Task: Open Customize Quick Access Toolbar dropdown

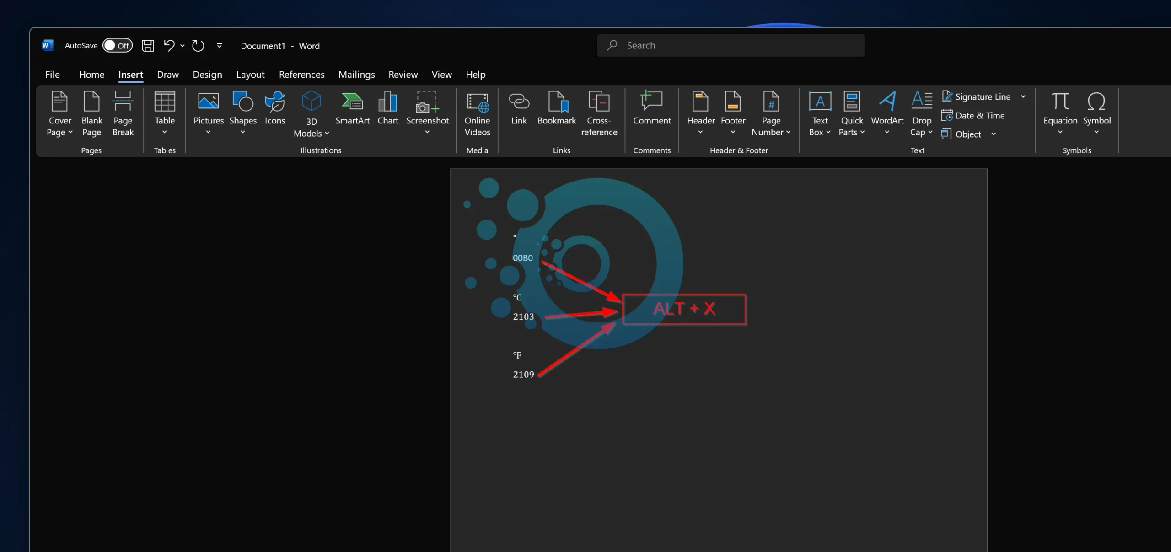Action: pyautogui.click(x=220, y=45)
